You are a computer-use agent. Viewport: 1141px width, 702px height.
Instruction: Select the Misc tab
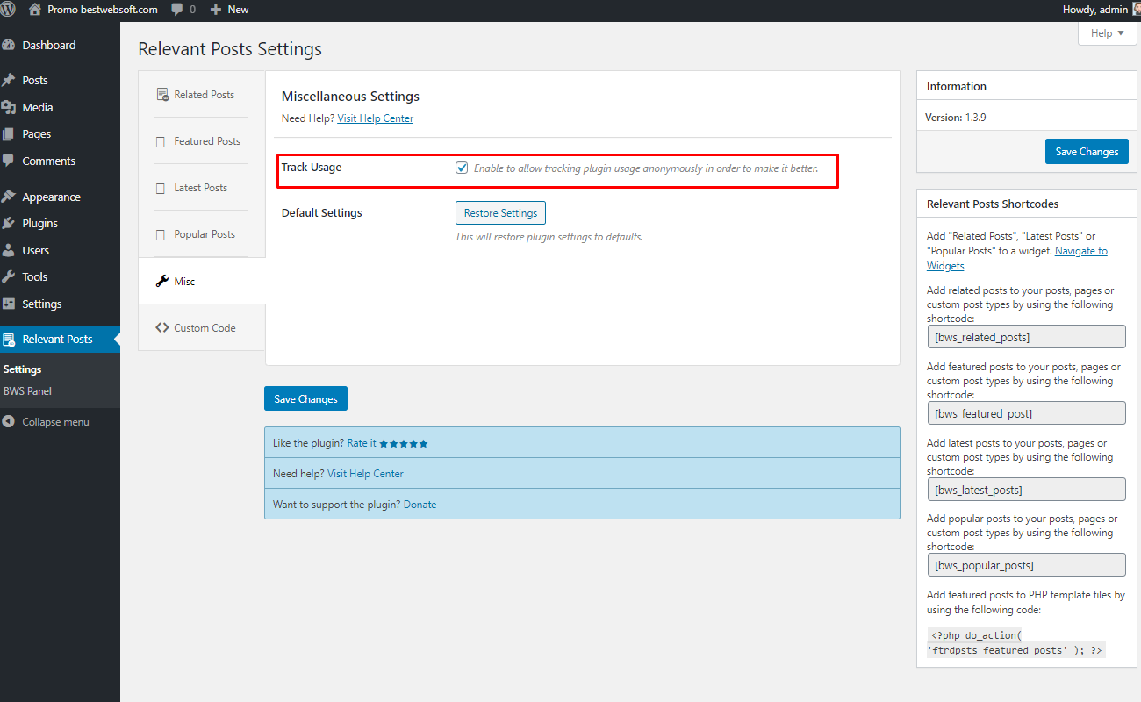[x=202, y=282]
